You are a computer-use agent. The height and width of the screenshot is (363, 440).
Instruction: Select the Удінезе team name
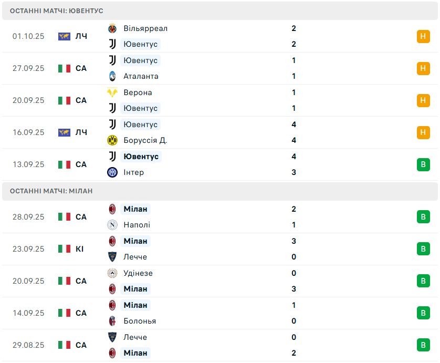(138, 273)
